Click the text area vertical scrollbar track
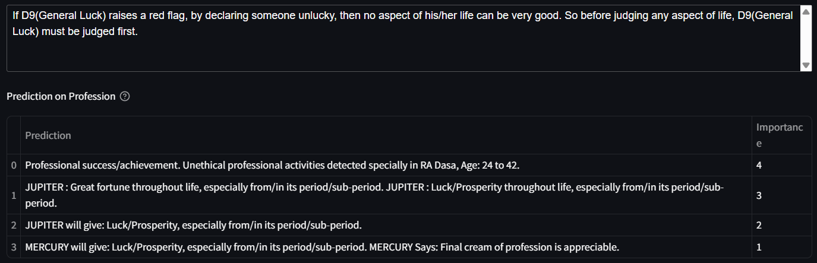This screenshot has height=263, width=817. click(x=806, y=39)
